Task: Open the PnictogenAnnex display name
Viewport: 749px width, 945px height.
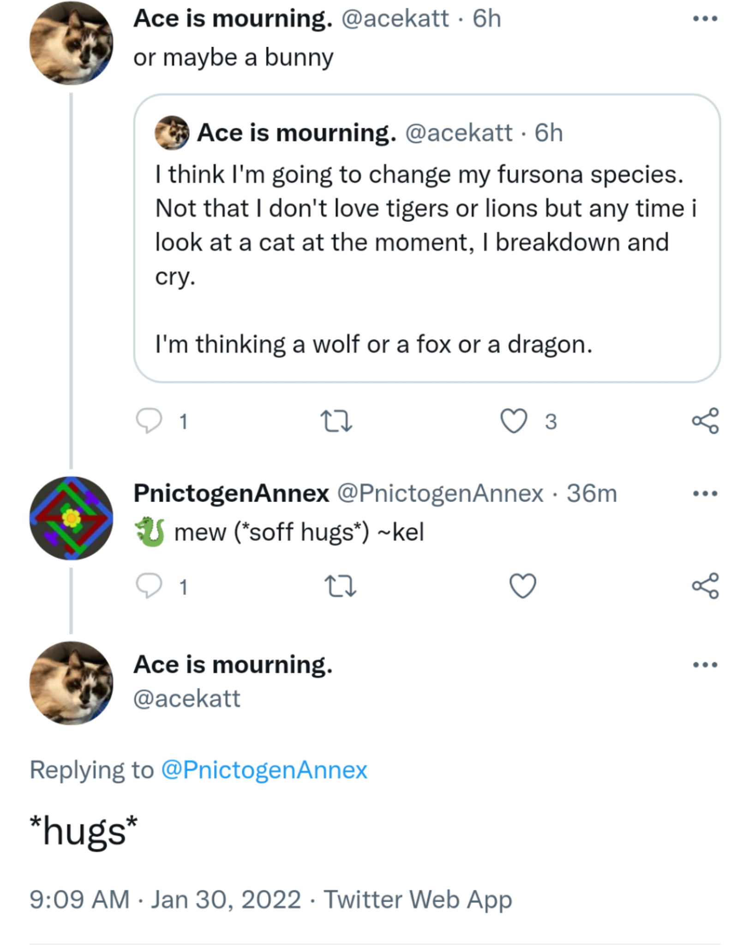Action: pyautogui.click(x=231, y=493)
